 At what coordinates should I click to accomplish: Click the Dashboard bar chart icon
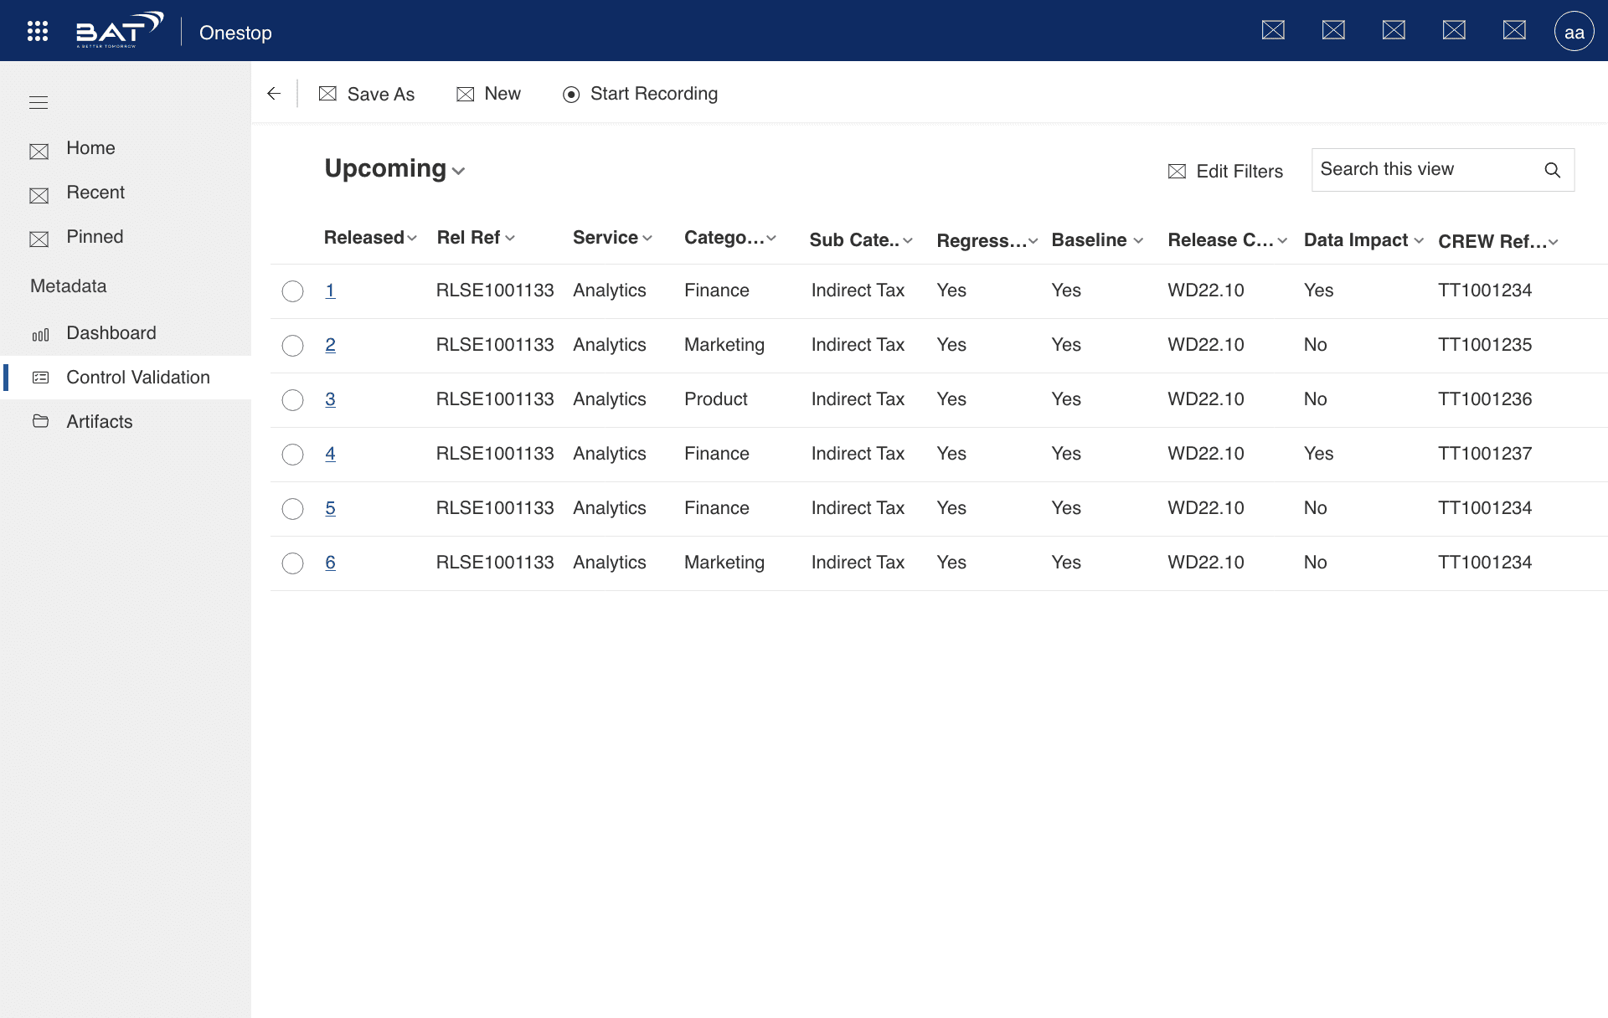[40, 334]
